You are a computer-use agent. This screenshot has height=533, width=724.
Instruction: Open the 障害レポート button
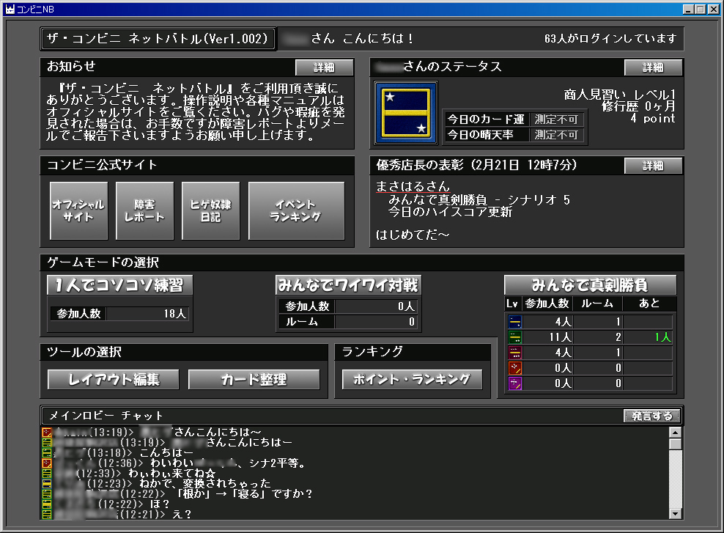coord(144,211)
